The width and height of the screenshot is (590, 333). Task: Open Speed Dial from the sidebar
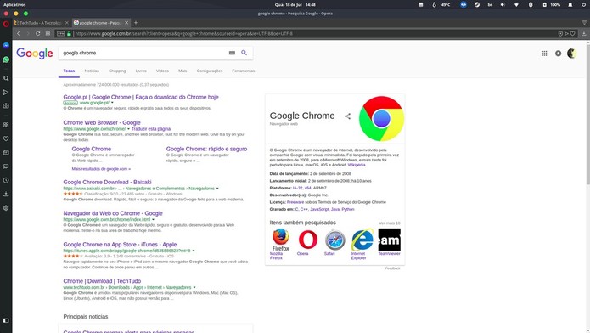6,125
